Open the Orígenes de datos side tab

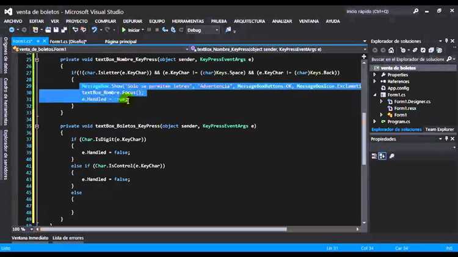(5, 55)
